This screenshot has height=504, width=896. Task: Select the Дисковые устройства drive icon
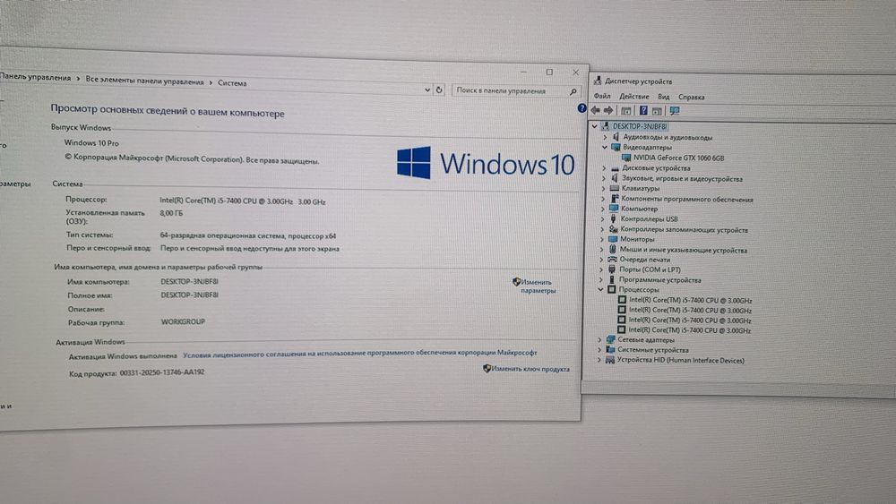pos(615,169)
